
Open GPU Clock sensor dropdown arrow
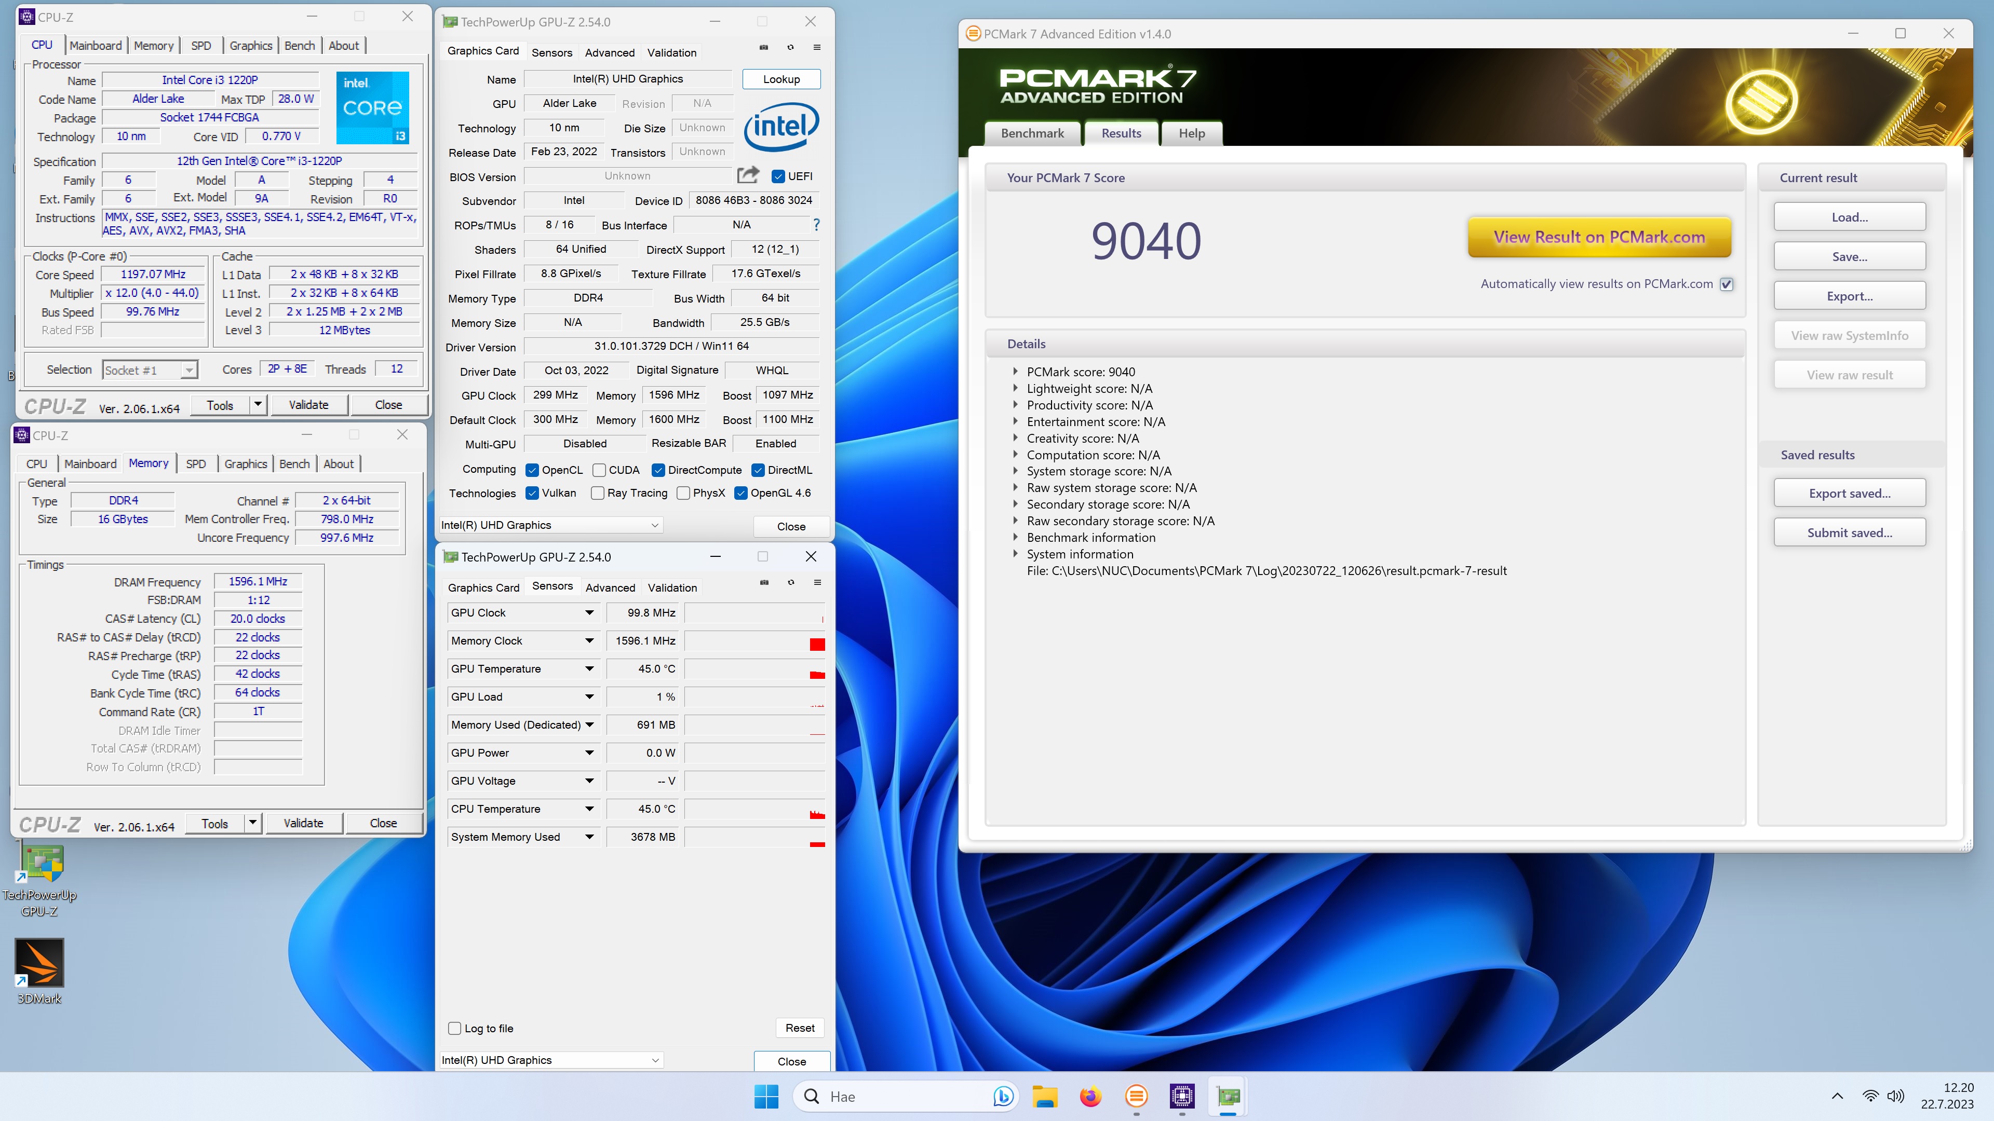click(589, 613)
